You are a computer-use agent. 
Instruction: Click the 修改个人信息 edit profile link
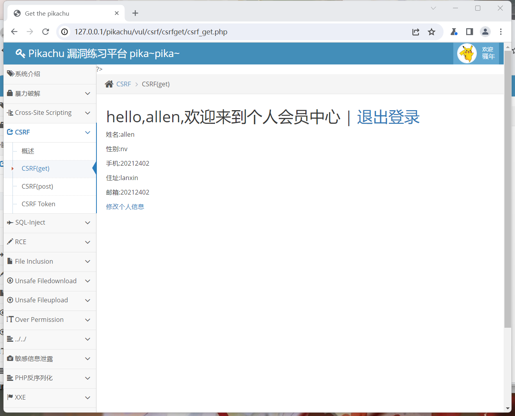125,207
